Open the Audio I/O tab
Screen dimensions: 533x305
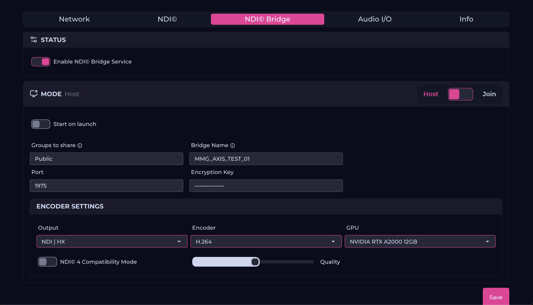(x=374, y=19)
